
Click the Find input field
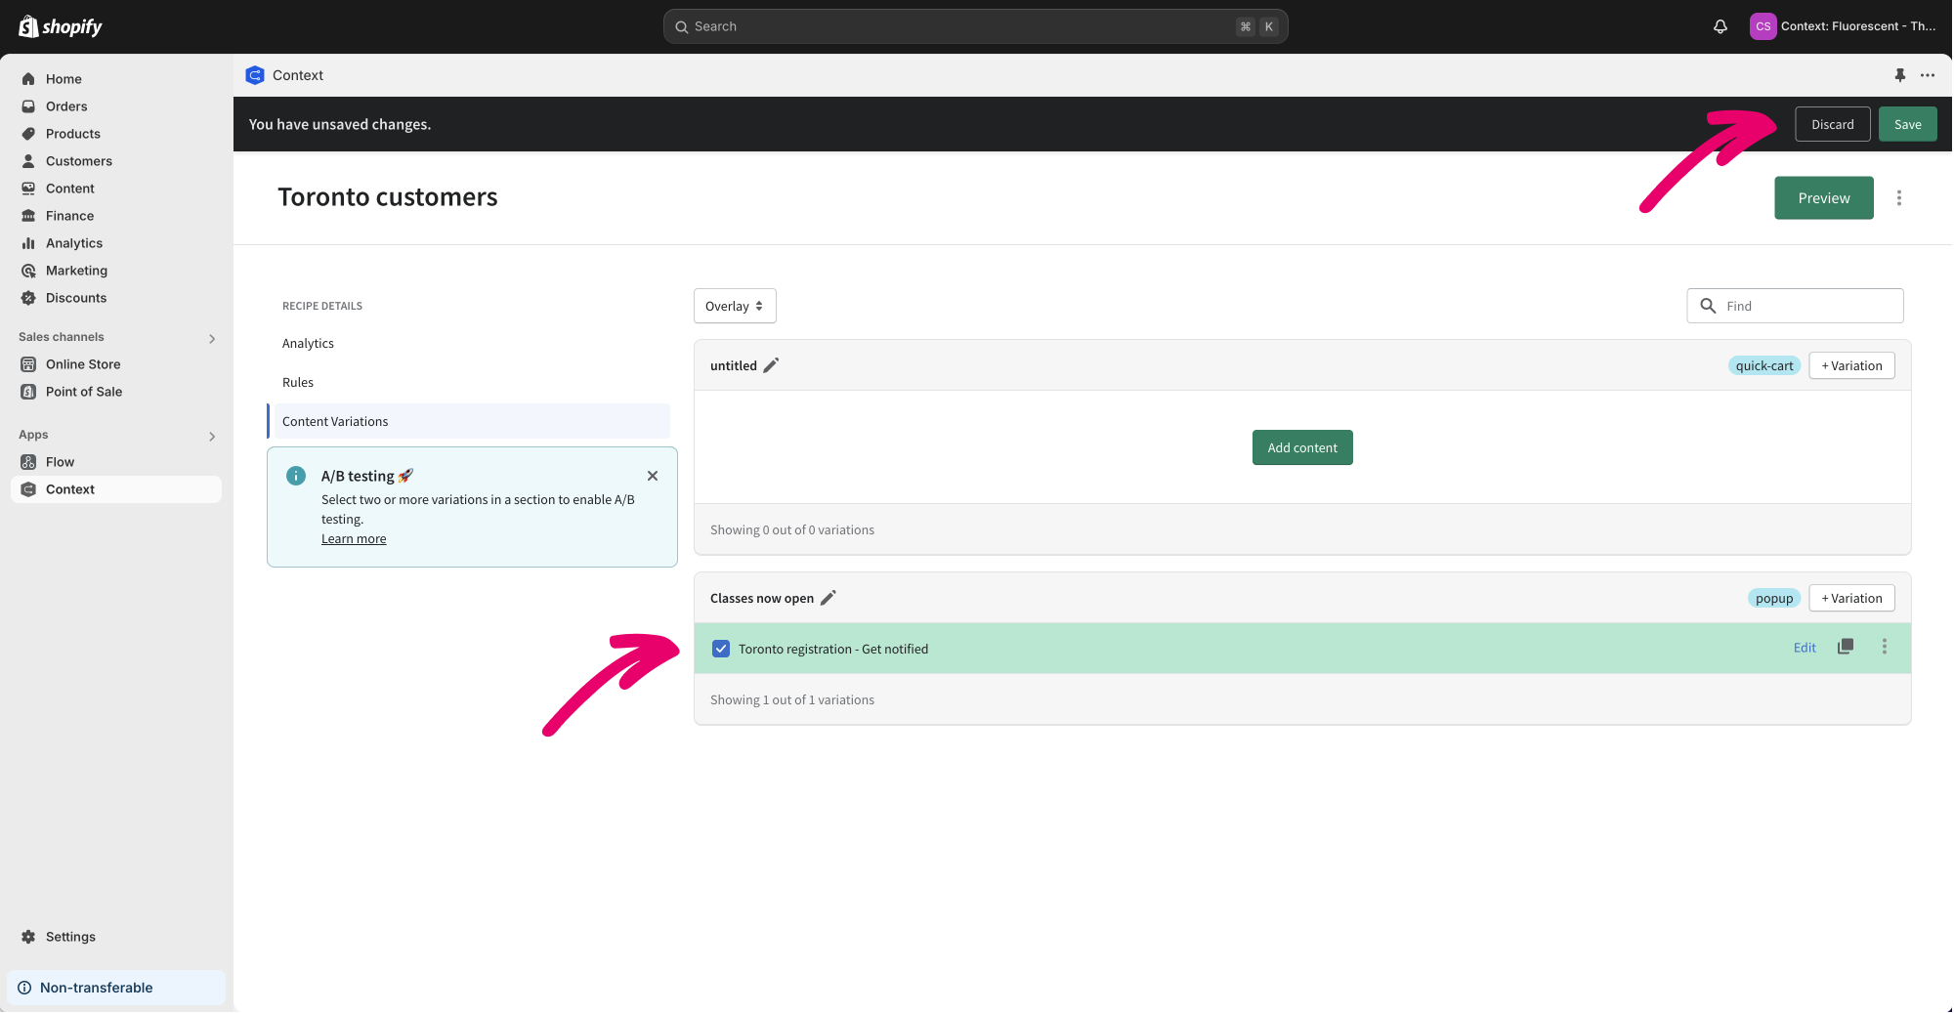[x=1807, y=306]
